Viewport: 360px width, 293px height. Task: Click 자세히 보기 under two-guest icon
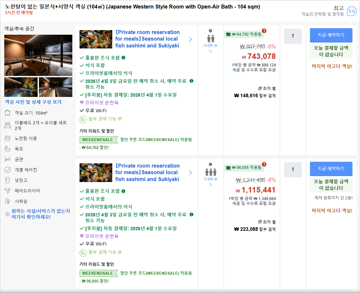(210, 48)
